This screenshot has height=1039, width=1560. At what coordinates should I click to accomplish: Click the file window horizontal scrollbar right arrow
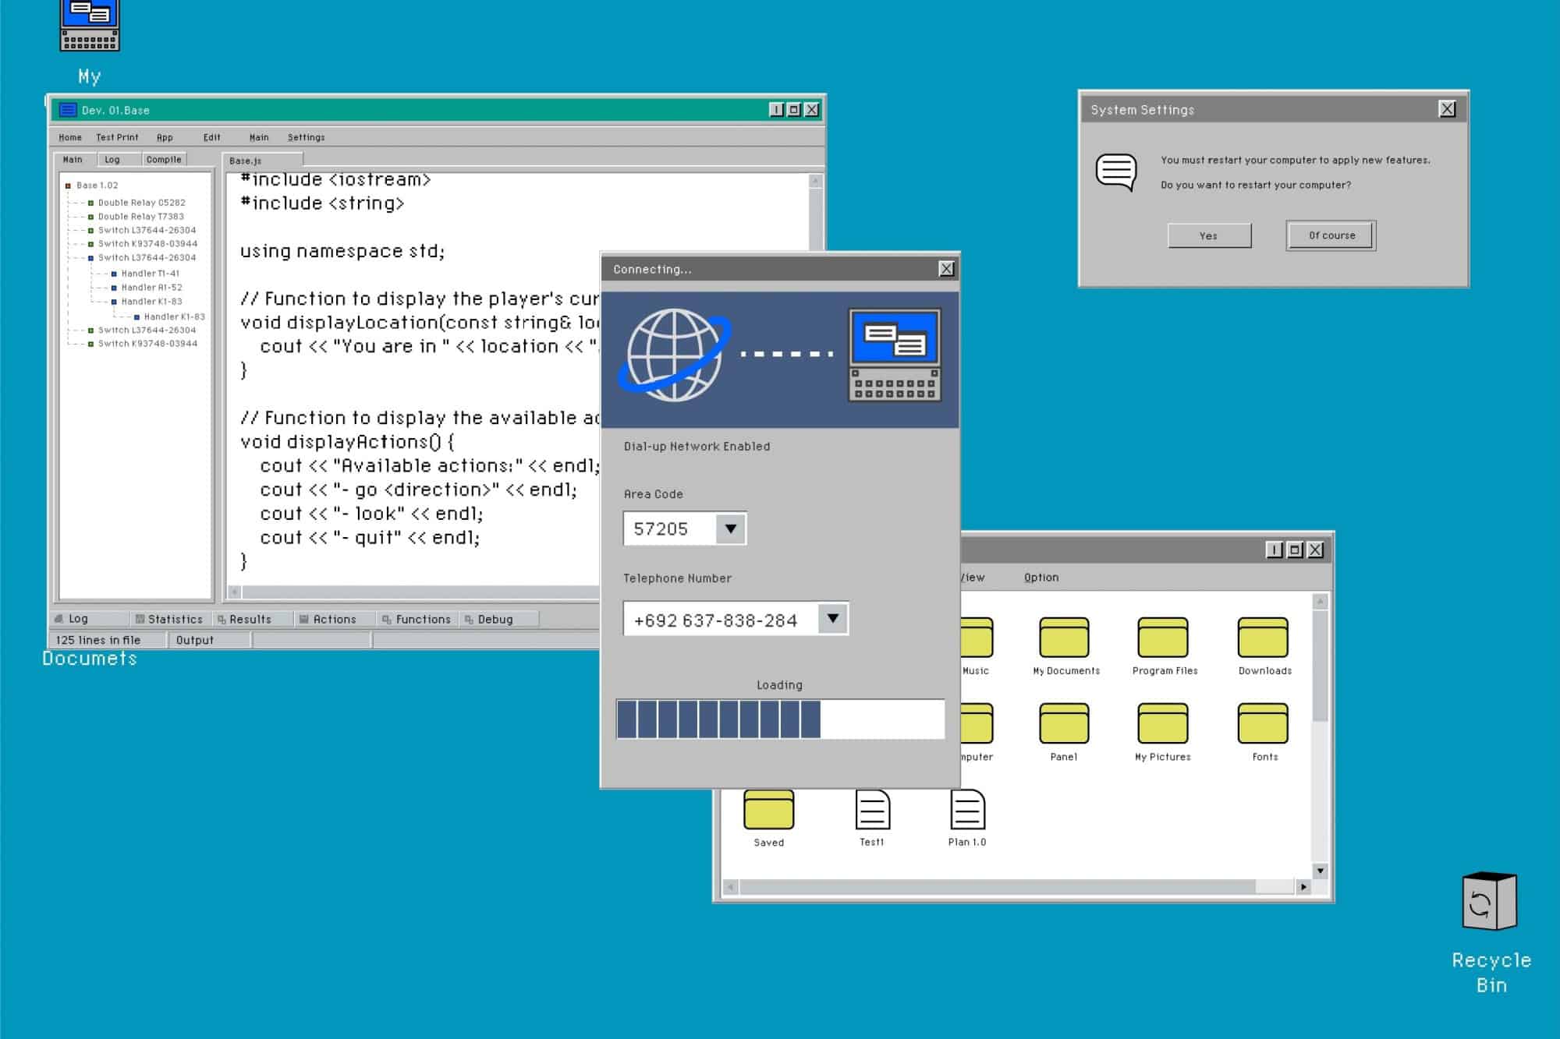coord(1303,887)
